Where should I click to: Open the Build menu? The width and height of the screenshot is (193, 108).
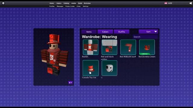pos(80,3)
